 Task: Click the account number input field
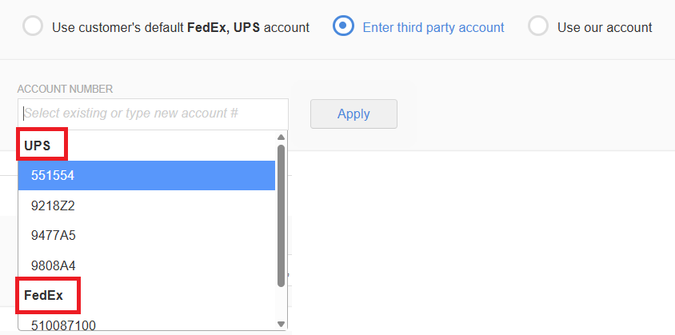[x=152, y=114]
